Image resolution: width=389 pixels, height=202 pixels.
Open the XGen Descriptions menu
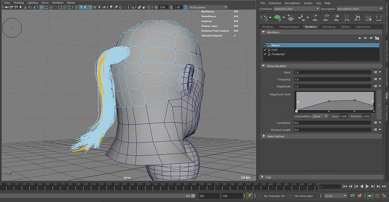coord(292,3)
